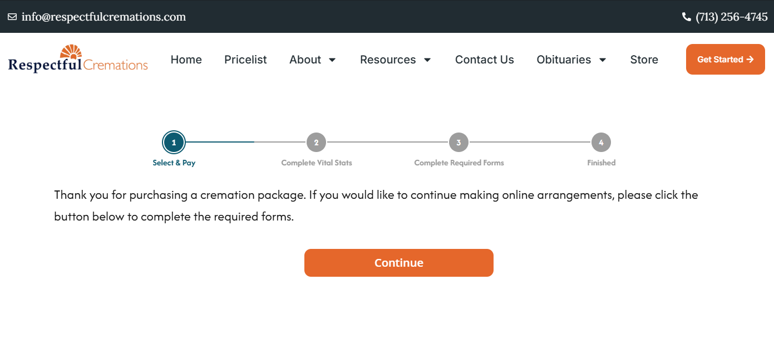Click the info@respectfulcremations.com email link
This screenshot has height=338, width=774.
(x=103, y=17)
